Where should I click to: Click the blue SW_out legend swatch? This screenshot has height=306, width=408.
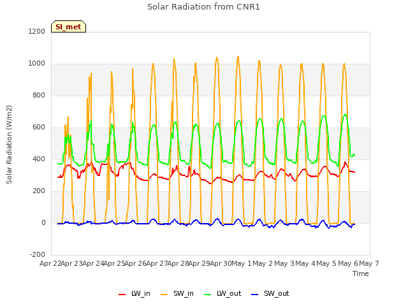pyautogui.click(x=255, y=295)
